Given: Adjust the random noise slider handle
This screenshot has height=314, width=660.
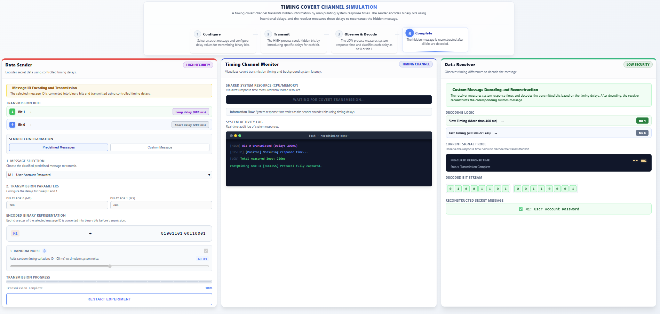Looking at the screenshot, I should 110,266.
